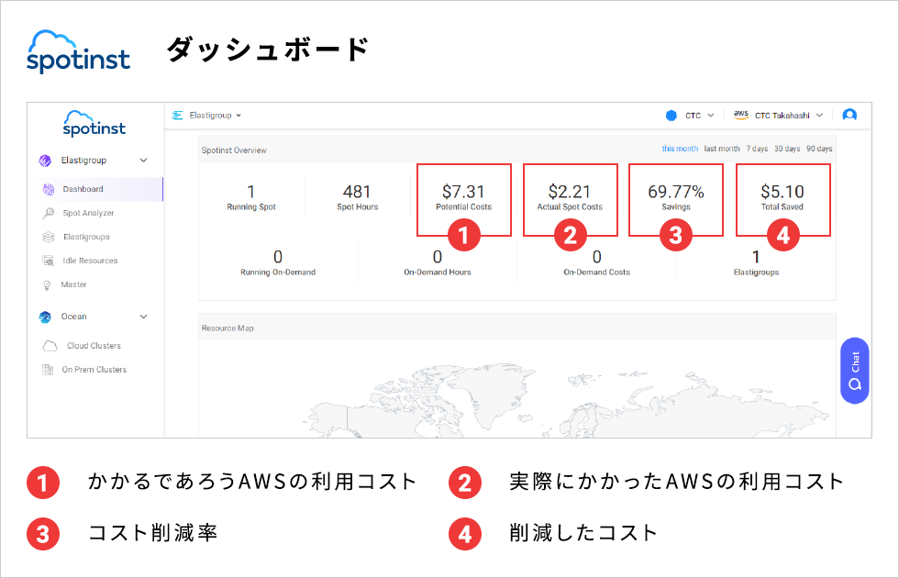This screenshot has height=578, width=899.
Task: Click the $2.21 Actual Spot Costs value
Action: pyautogui.click(x=570, y=192)
